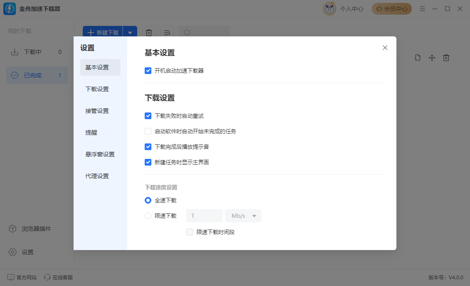Screen dimensions: 470x286
Task: Open the 官方网站 link
Action: (22, 277)
